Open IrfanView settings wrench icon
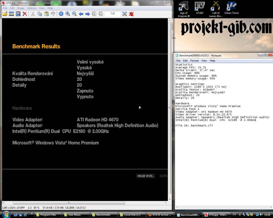Image resolution: width=273 pixels, height=218 pixels. [x=125, y=14]
